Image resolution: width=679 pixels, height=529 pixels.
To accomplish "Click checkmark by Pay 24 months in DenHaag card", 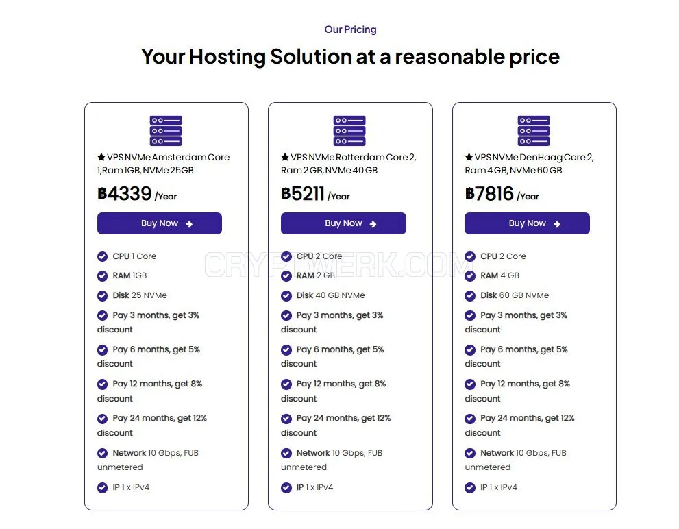I will 470,419.
